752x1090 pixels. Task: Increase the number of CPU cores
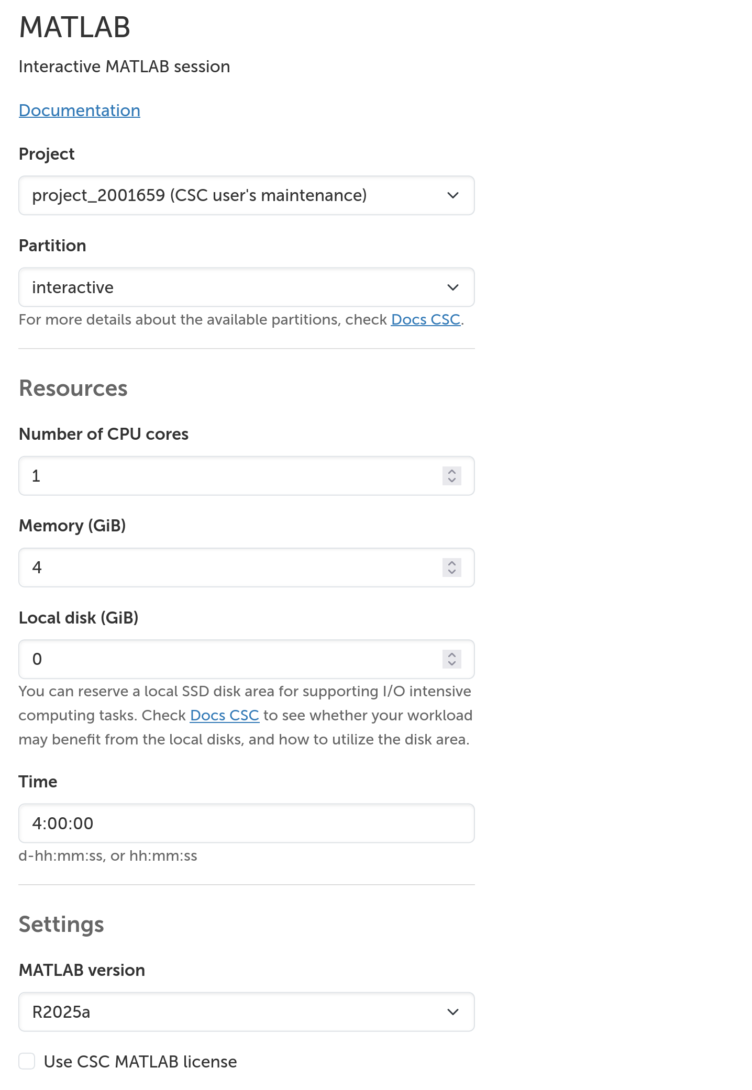452,471
